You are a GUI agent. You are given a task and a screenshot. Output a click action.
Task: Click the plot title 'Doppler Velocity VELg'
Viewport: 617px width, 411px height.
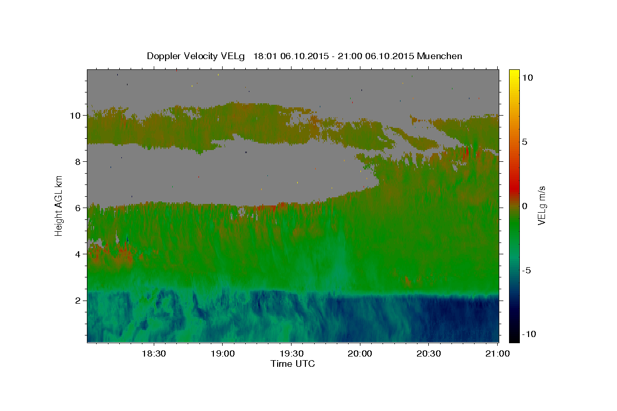pos(196,56)
